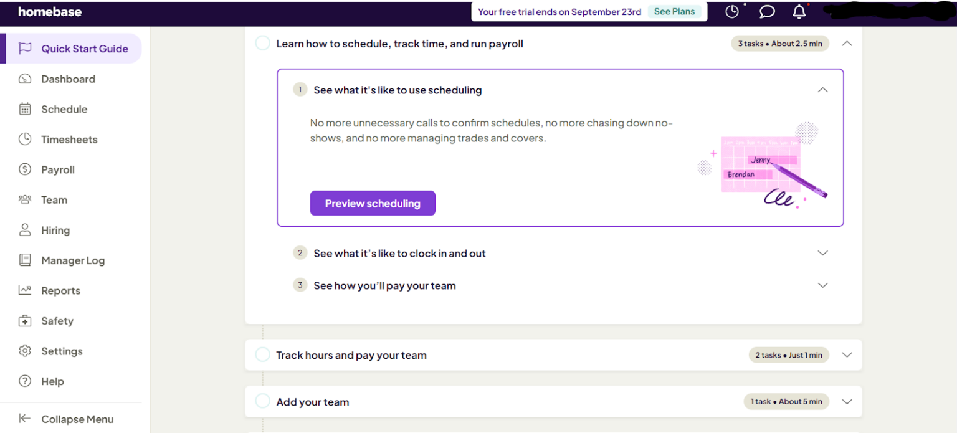Select the Reports chart icon
Viewport: 957px width, 433px height.
click(25, 290)
